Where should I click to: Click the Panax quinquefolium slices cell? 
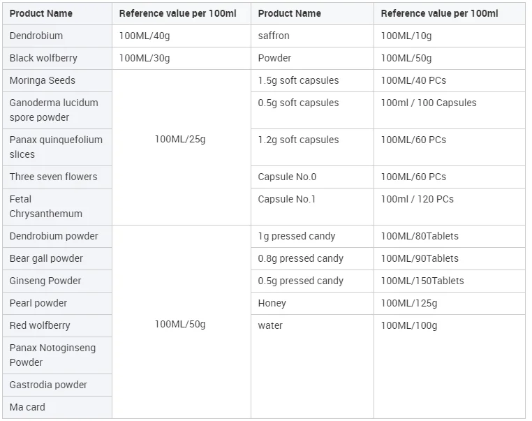pyautogui.click(x=56, y=147)
